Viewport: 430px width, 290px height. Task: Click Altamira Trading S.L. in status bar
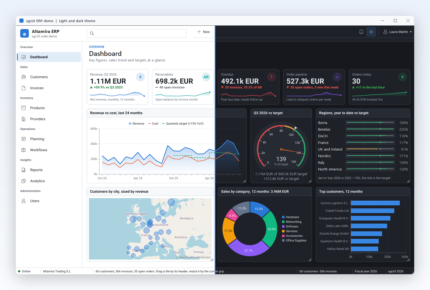(x=57, y=271)
